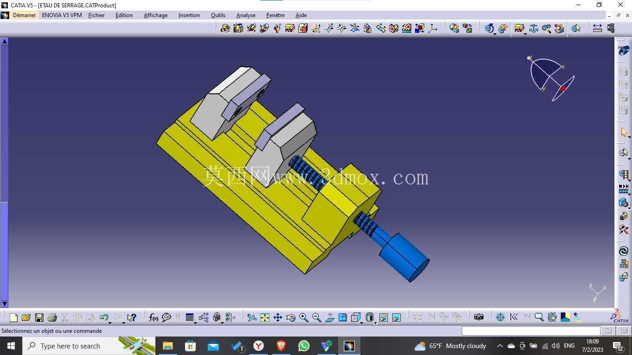Image resolution: width=632 pixels, height=355 pixels.
Task: Focus the power input command field
Action: click(531, 331)
